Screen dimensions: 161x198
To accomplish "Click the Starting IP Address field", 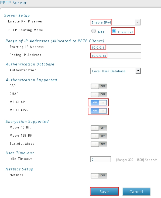I will pyautogui.click(x=115, y=47).
